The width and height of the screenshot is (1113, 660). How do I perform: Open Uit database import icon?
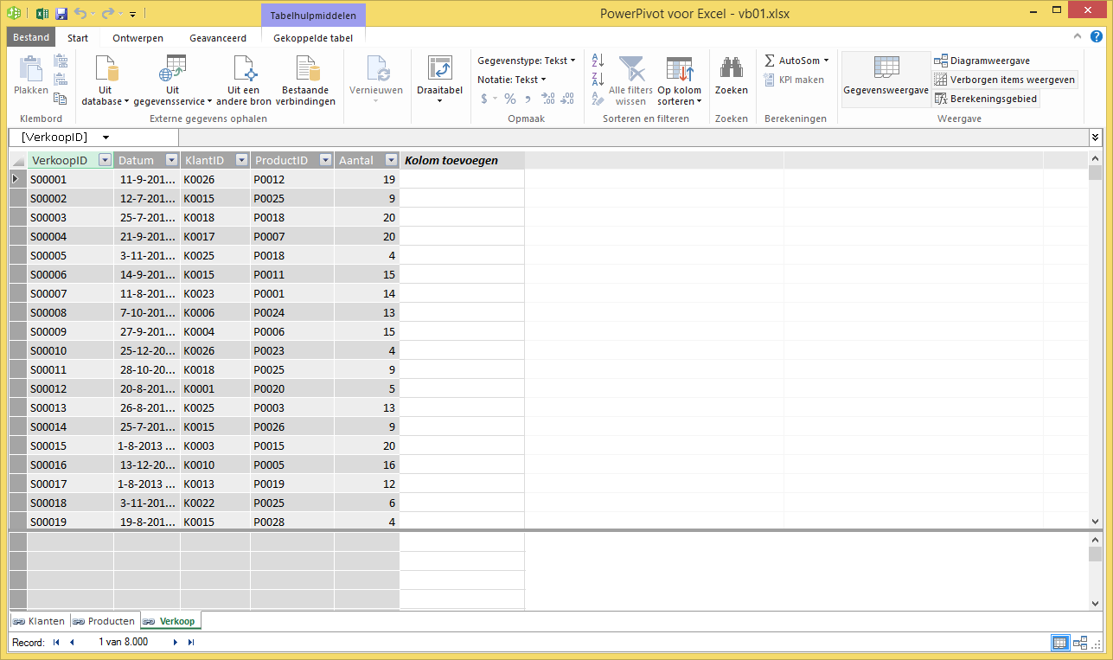tap(106, 69)
